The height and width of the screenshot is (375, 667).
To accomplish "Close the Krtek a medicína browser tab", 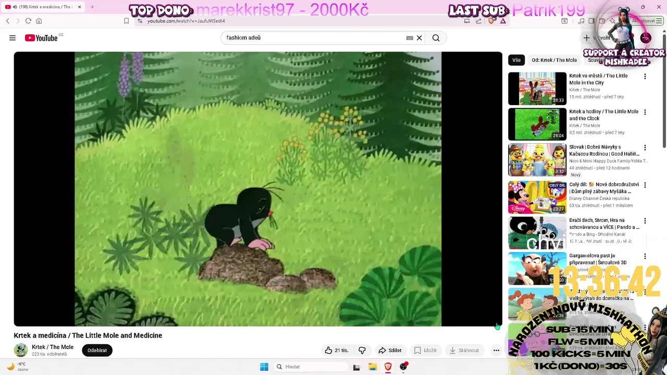I will click(79, 7).
